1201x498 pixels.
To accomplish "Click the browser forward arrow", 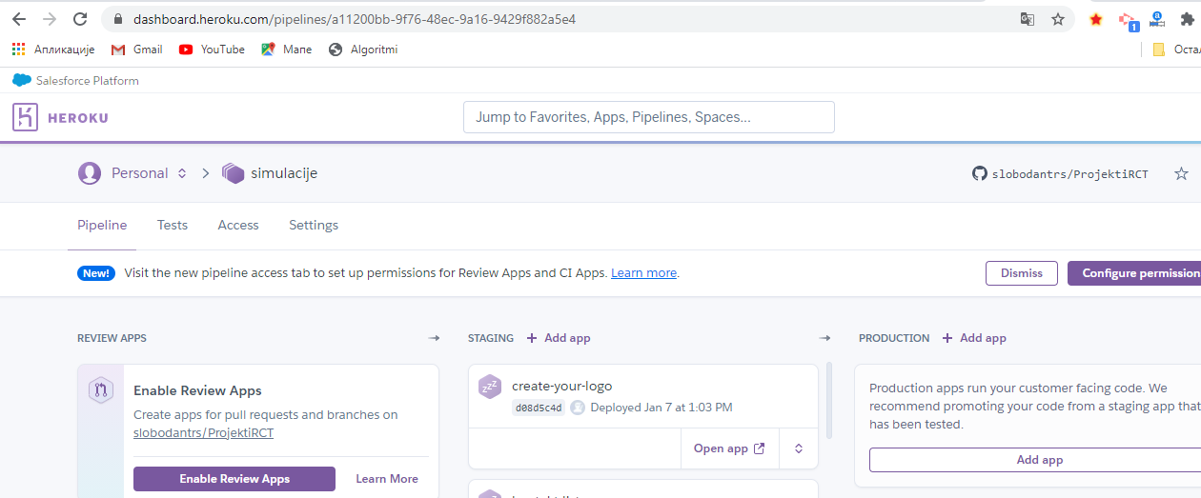I will pos(50,19).
